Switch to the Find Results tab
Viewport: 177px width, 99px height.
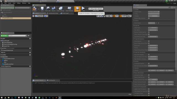click(x=52, y=80)
